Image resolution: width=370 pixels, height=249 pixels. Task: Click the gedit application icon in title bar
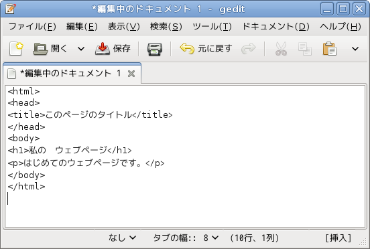10,9
